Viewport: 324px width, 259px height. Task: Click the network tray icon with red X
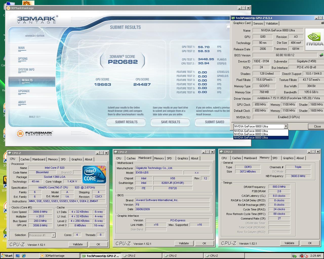click(x=301, y=256)
